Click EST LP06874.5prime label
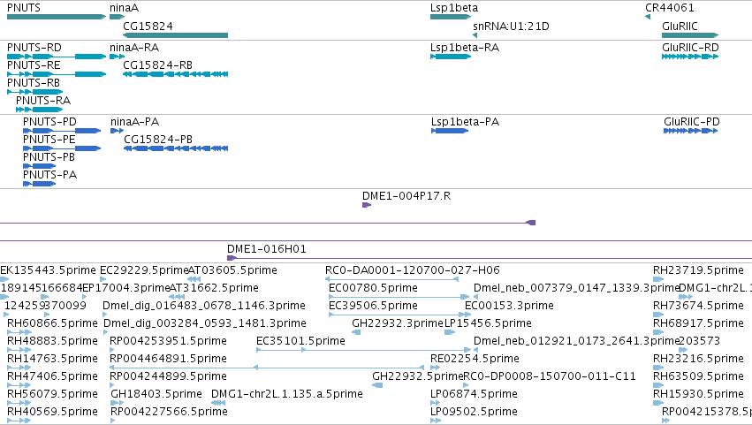Screen dimensions: 752x425 click(x=474, y=394)
